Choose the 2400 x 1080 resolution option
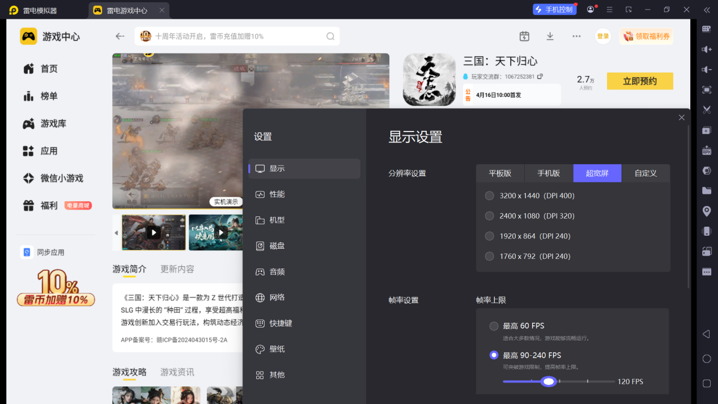Screen dimensions: 718x404 click(x=488, y=215)
